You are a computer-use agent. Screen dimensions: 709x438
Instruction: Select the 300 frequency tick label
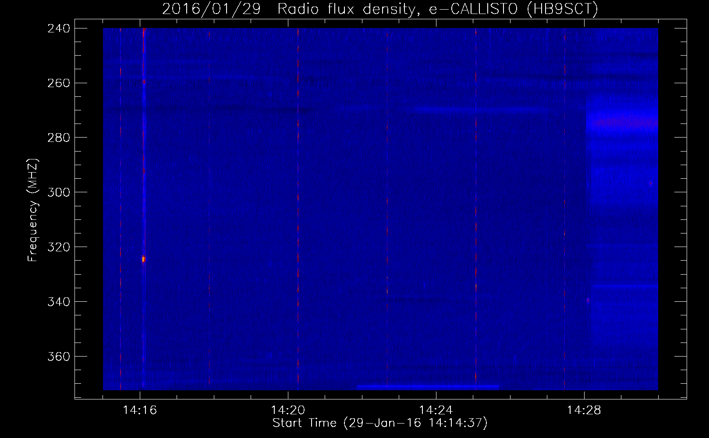pyautogui.click(x=59, y=192)
